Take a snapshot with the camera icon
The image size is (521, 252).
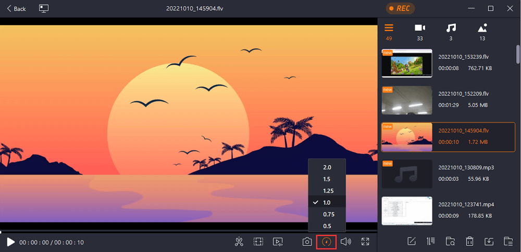(x=307, y=242)
